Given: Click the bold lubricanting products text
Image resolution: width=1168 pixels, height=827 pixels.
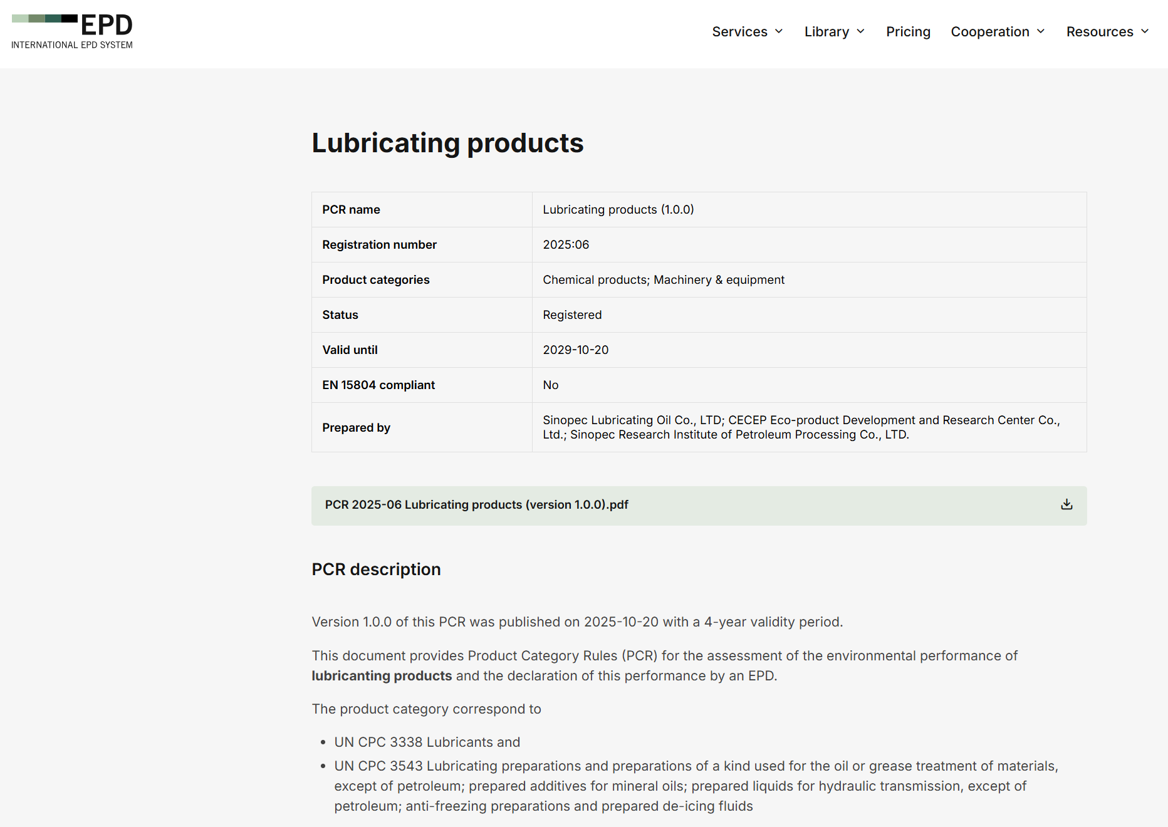Looking at the screenshot, I should [x=382, y=676].
